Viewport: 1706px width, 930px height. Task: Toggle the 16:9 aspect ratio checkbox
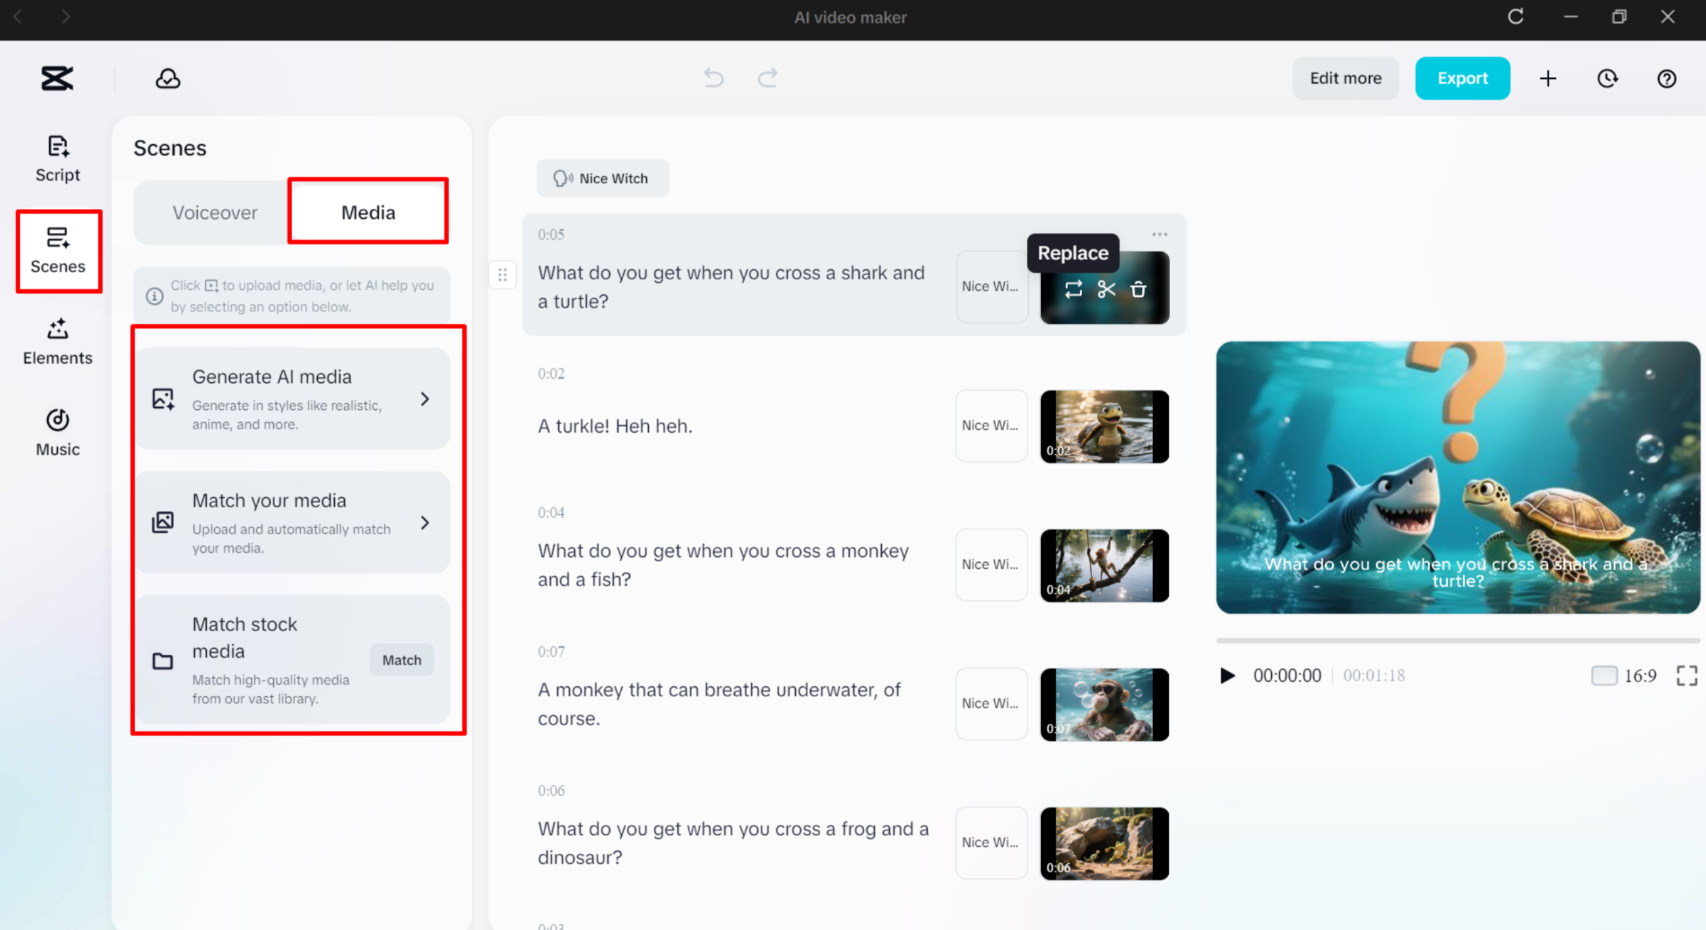point(1605,676)
